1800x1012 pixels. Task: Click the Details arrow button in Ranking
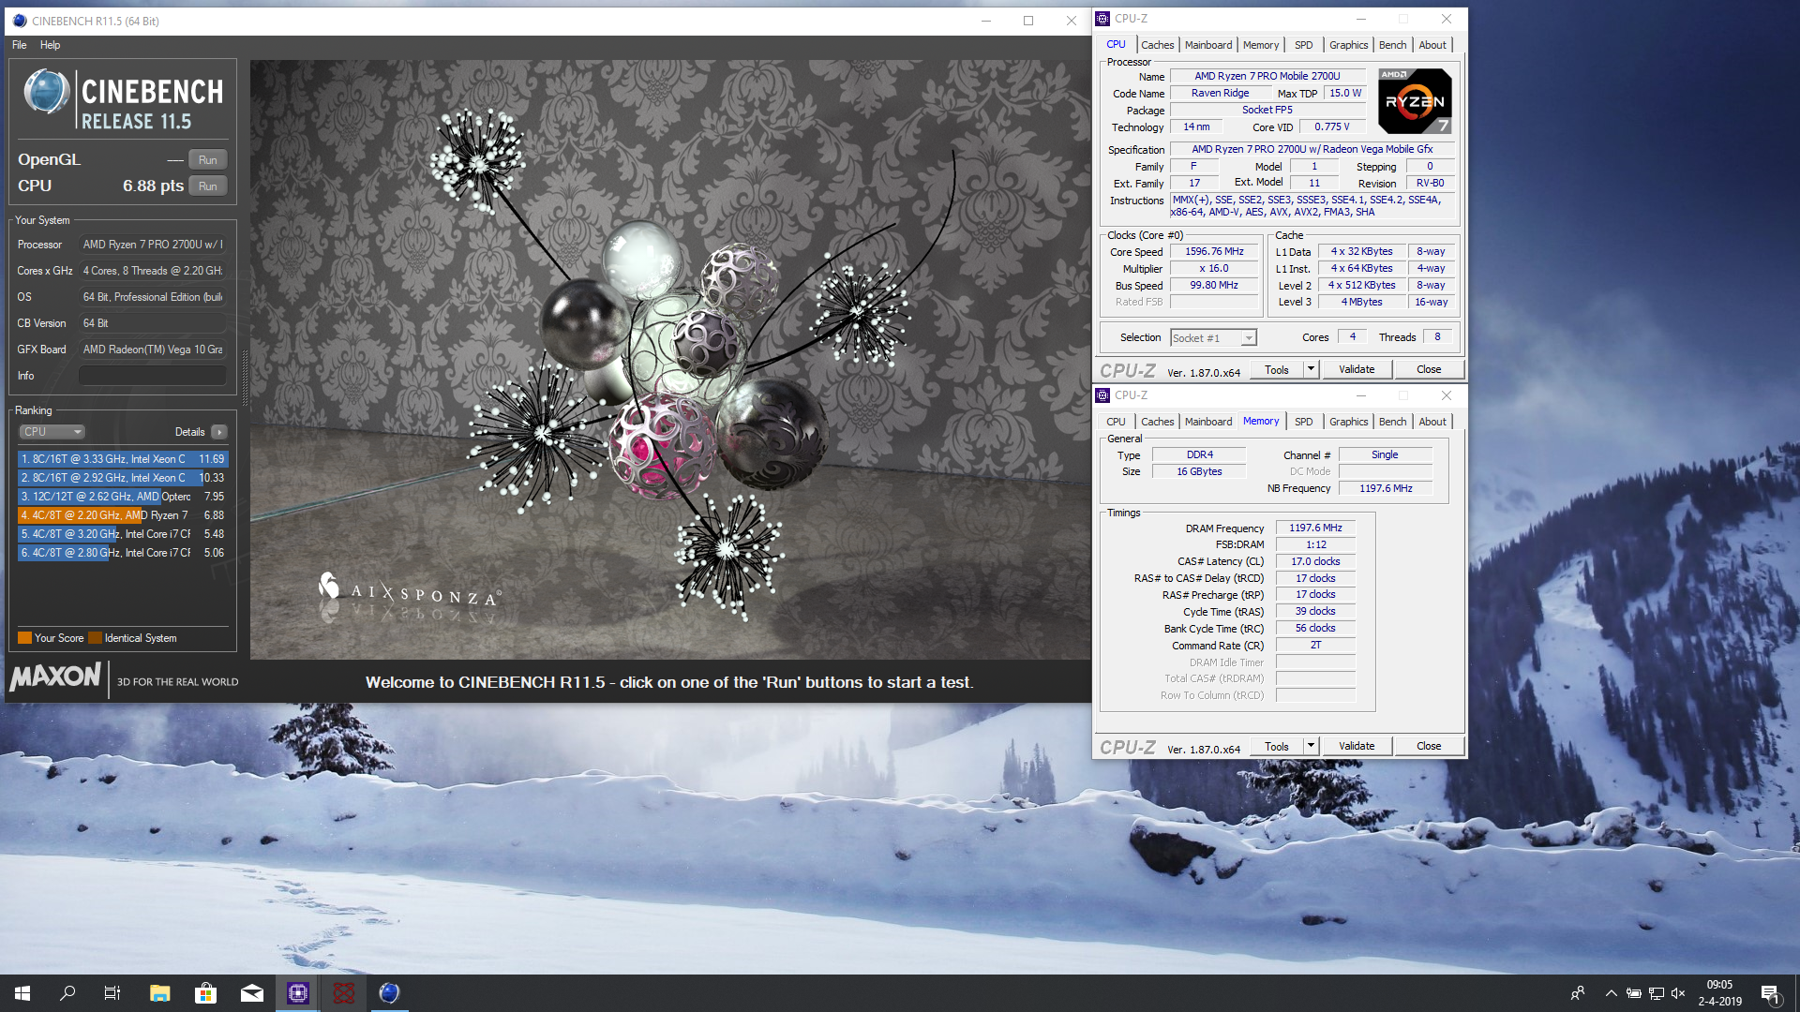click(x=218, y=432)
